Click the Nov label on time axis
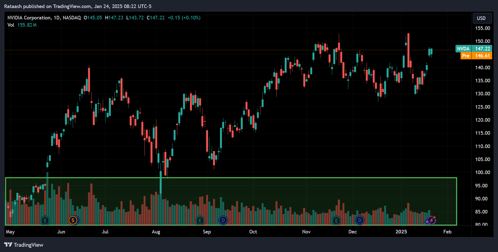 [306, 232]
